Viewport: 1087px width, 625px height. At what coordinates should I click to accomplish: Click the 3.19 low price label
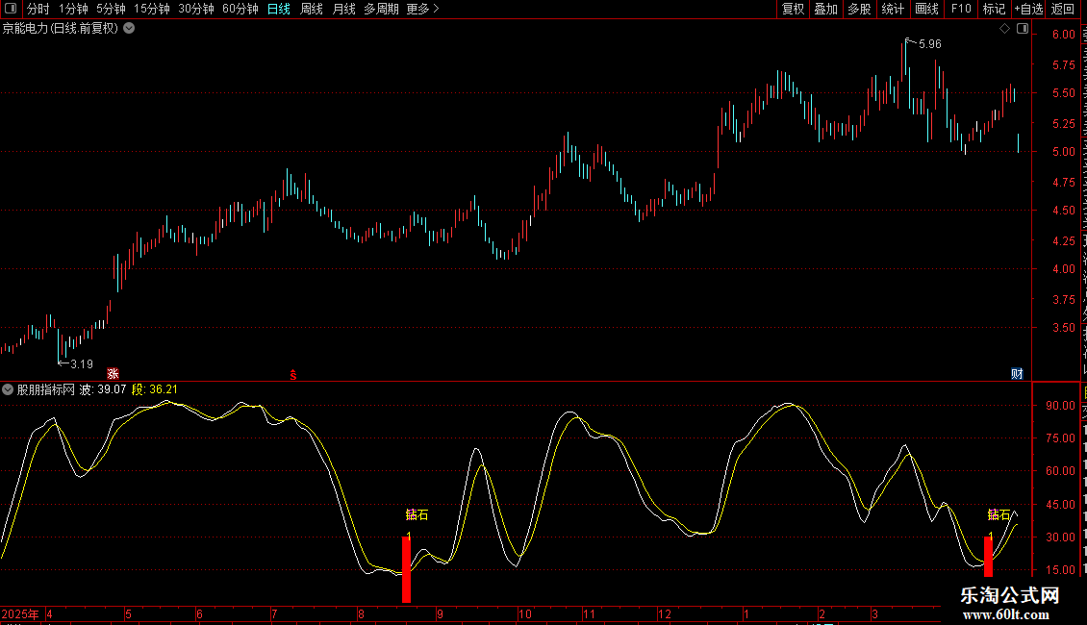[x=82, y=364]
